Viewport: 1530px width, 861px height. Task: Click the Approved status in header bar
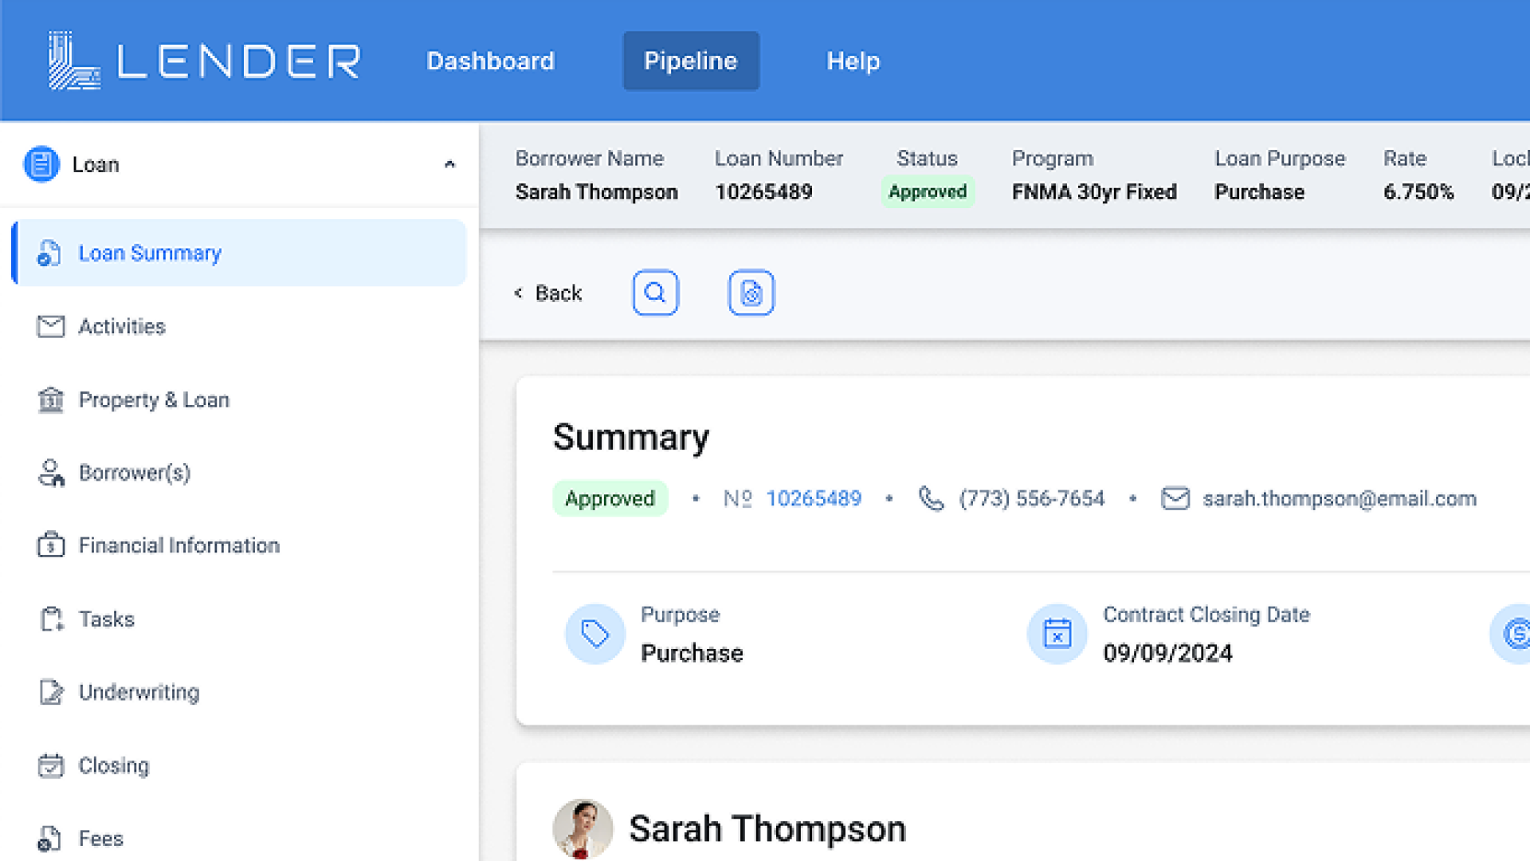pyautogui.click(x=928, y=191)
